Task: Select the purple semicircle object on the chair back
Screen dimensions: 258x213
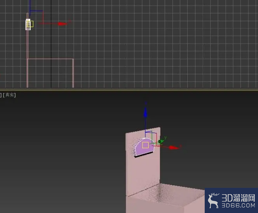Action: [x=144, y=147]
